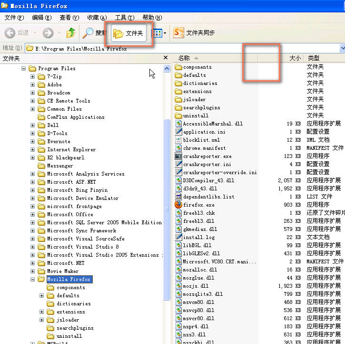
Task: Select the msvcr80.dll file name
Action: pyautogui.click(x=199, y=318)
